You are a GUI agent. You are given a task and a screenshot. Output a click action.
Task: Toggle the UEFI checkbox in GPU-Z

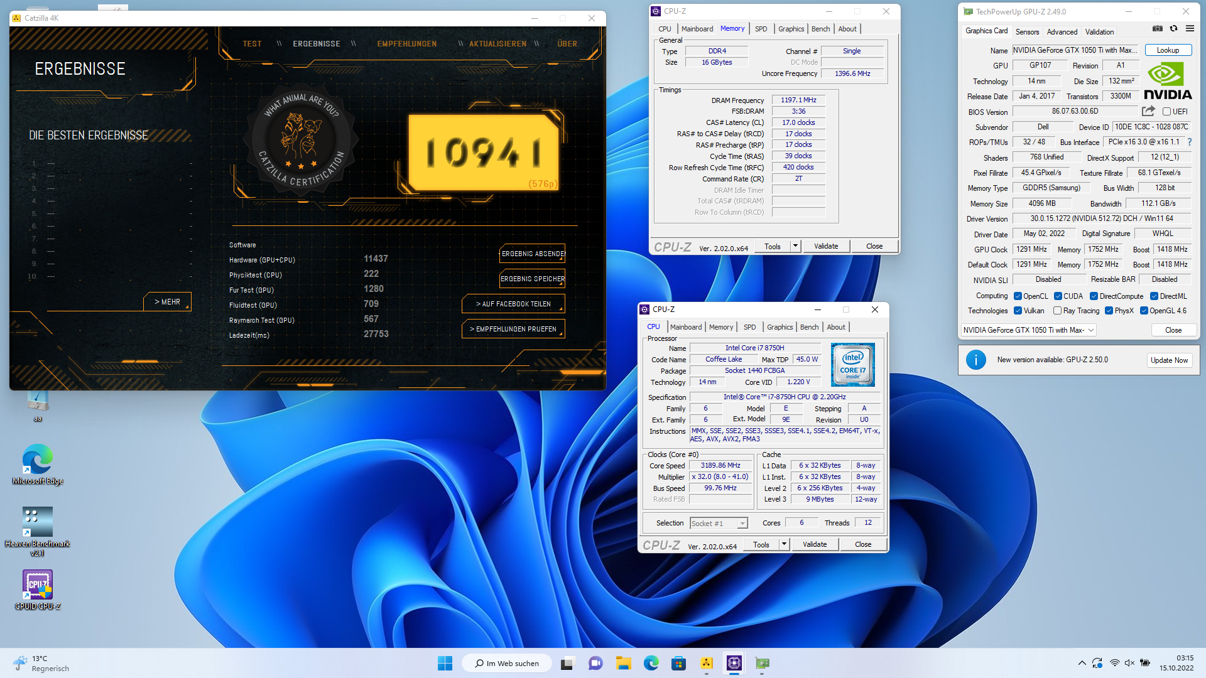[1166, 111]
